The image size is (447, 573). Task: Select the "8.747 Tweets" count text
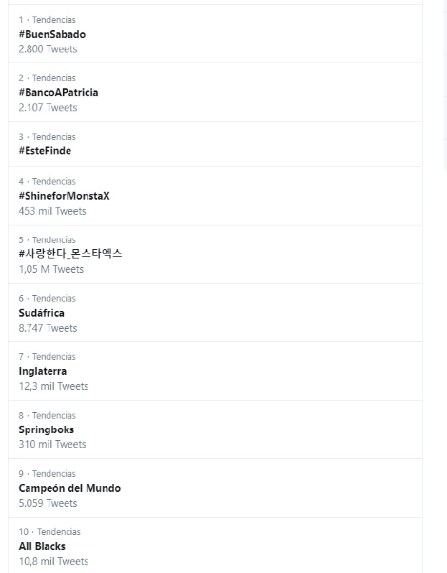click(x=47, y=328)
